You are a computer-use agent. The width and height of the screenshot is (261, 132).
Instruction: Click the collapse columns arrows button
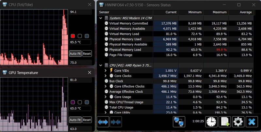pos(116,122)
